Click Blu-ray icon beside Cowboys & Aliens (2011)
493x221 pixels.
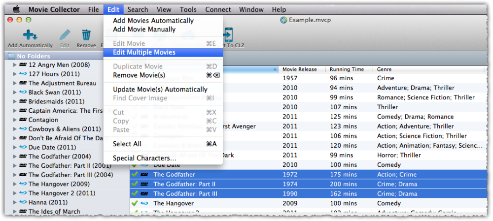tap(23, 129)
